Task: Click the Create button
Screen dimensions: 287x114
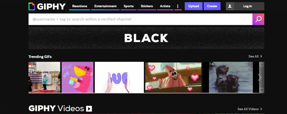Action: click(212, 6)
